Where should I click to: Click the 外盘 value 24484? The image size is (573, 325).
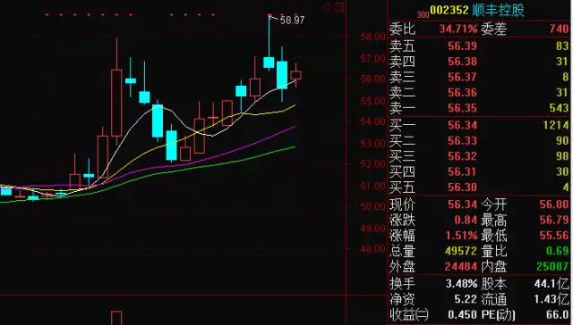pyautogui.click(x=461, y=267)
